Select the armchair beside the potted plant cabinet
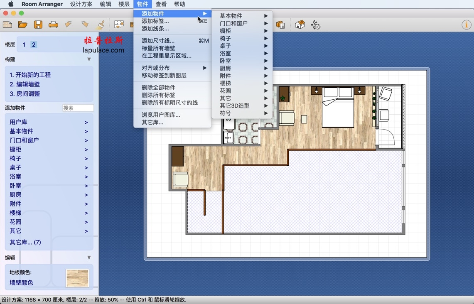Screen dimensions: 474x304 coord(287,118)
